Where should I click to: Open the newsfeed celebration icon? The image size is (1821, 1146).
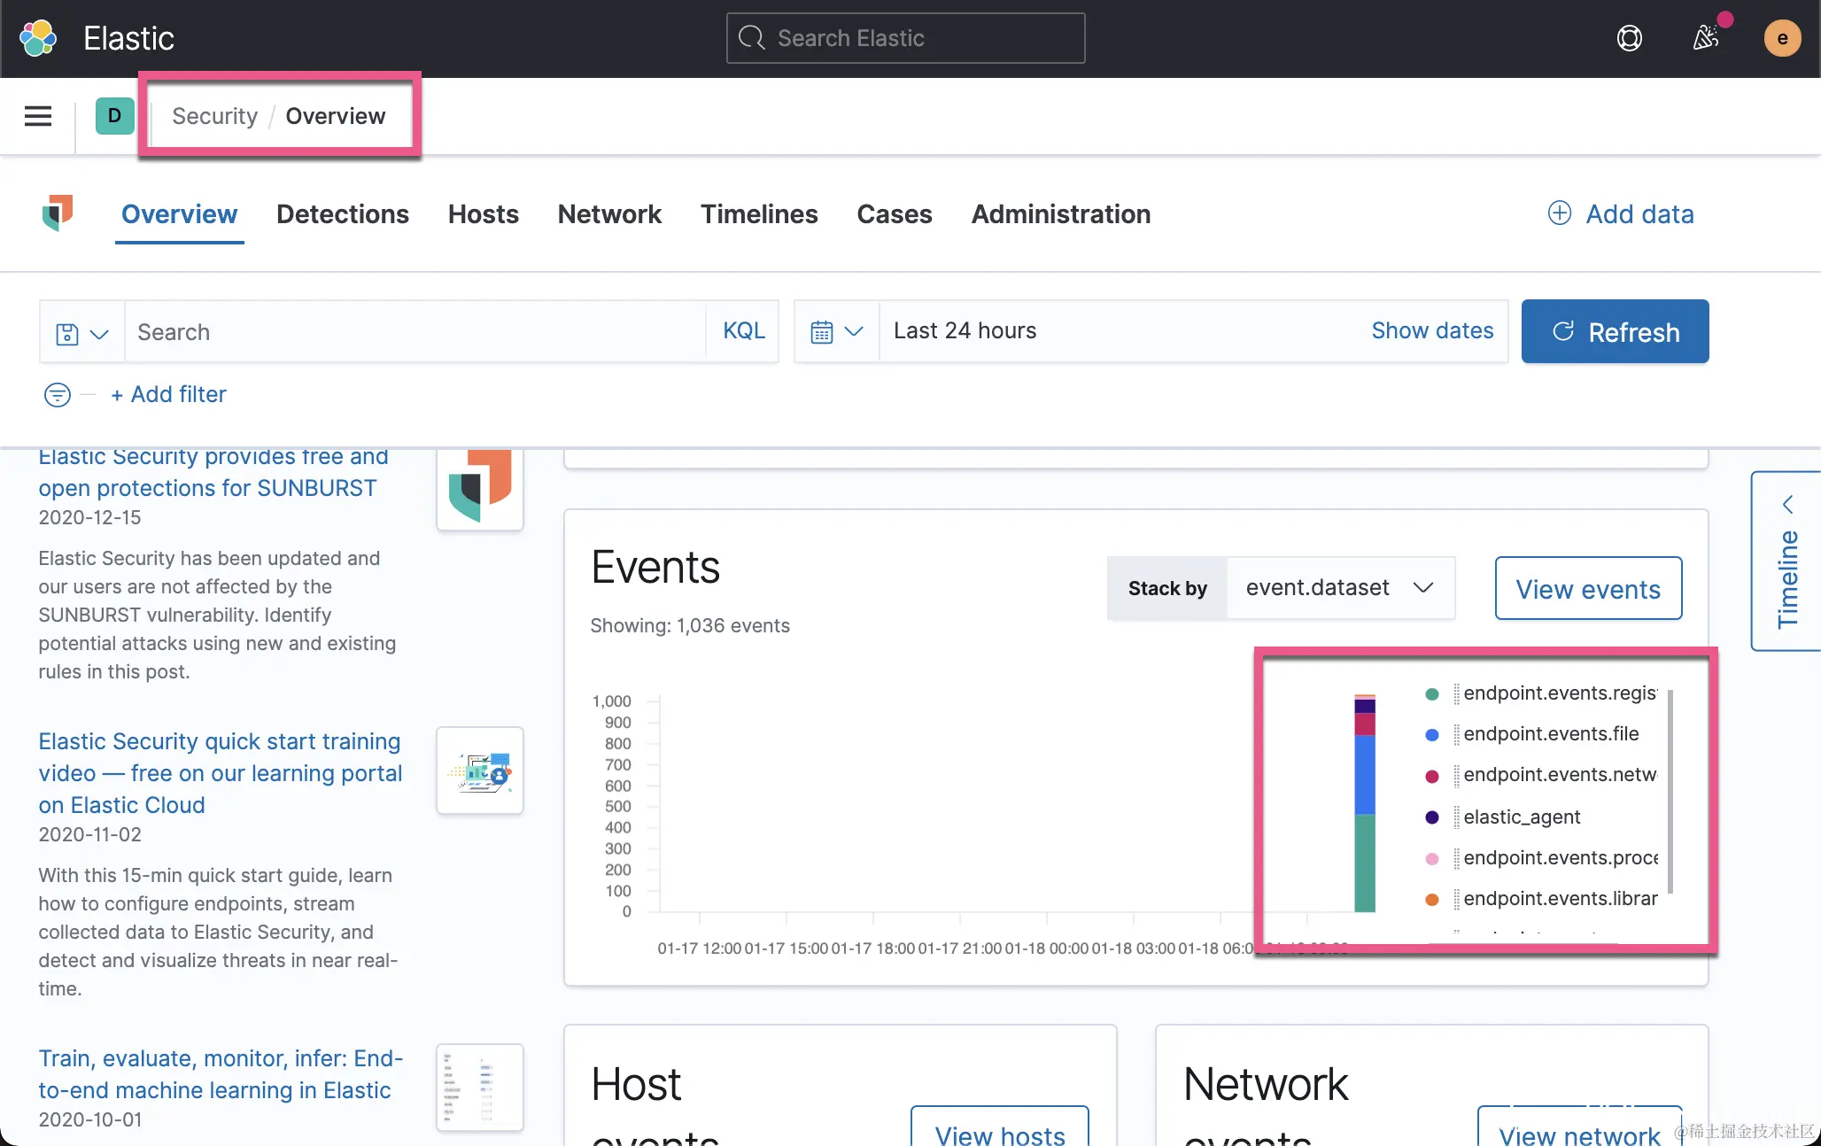1705,38
